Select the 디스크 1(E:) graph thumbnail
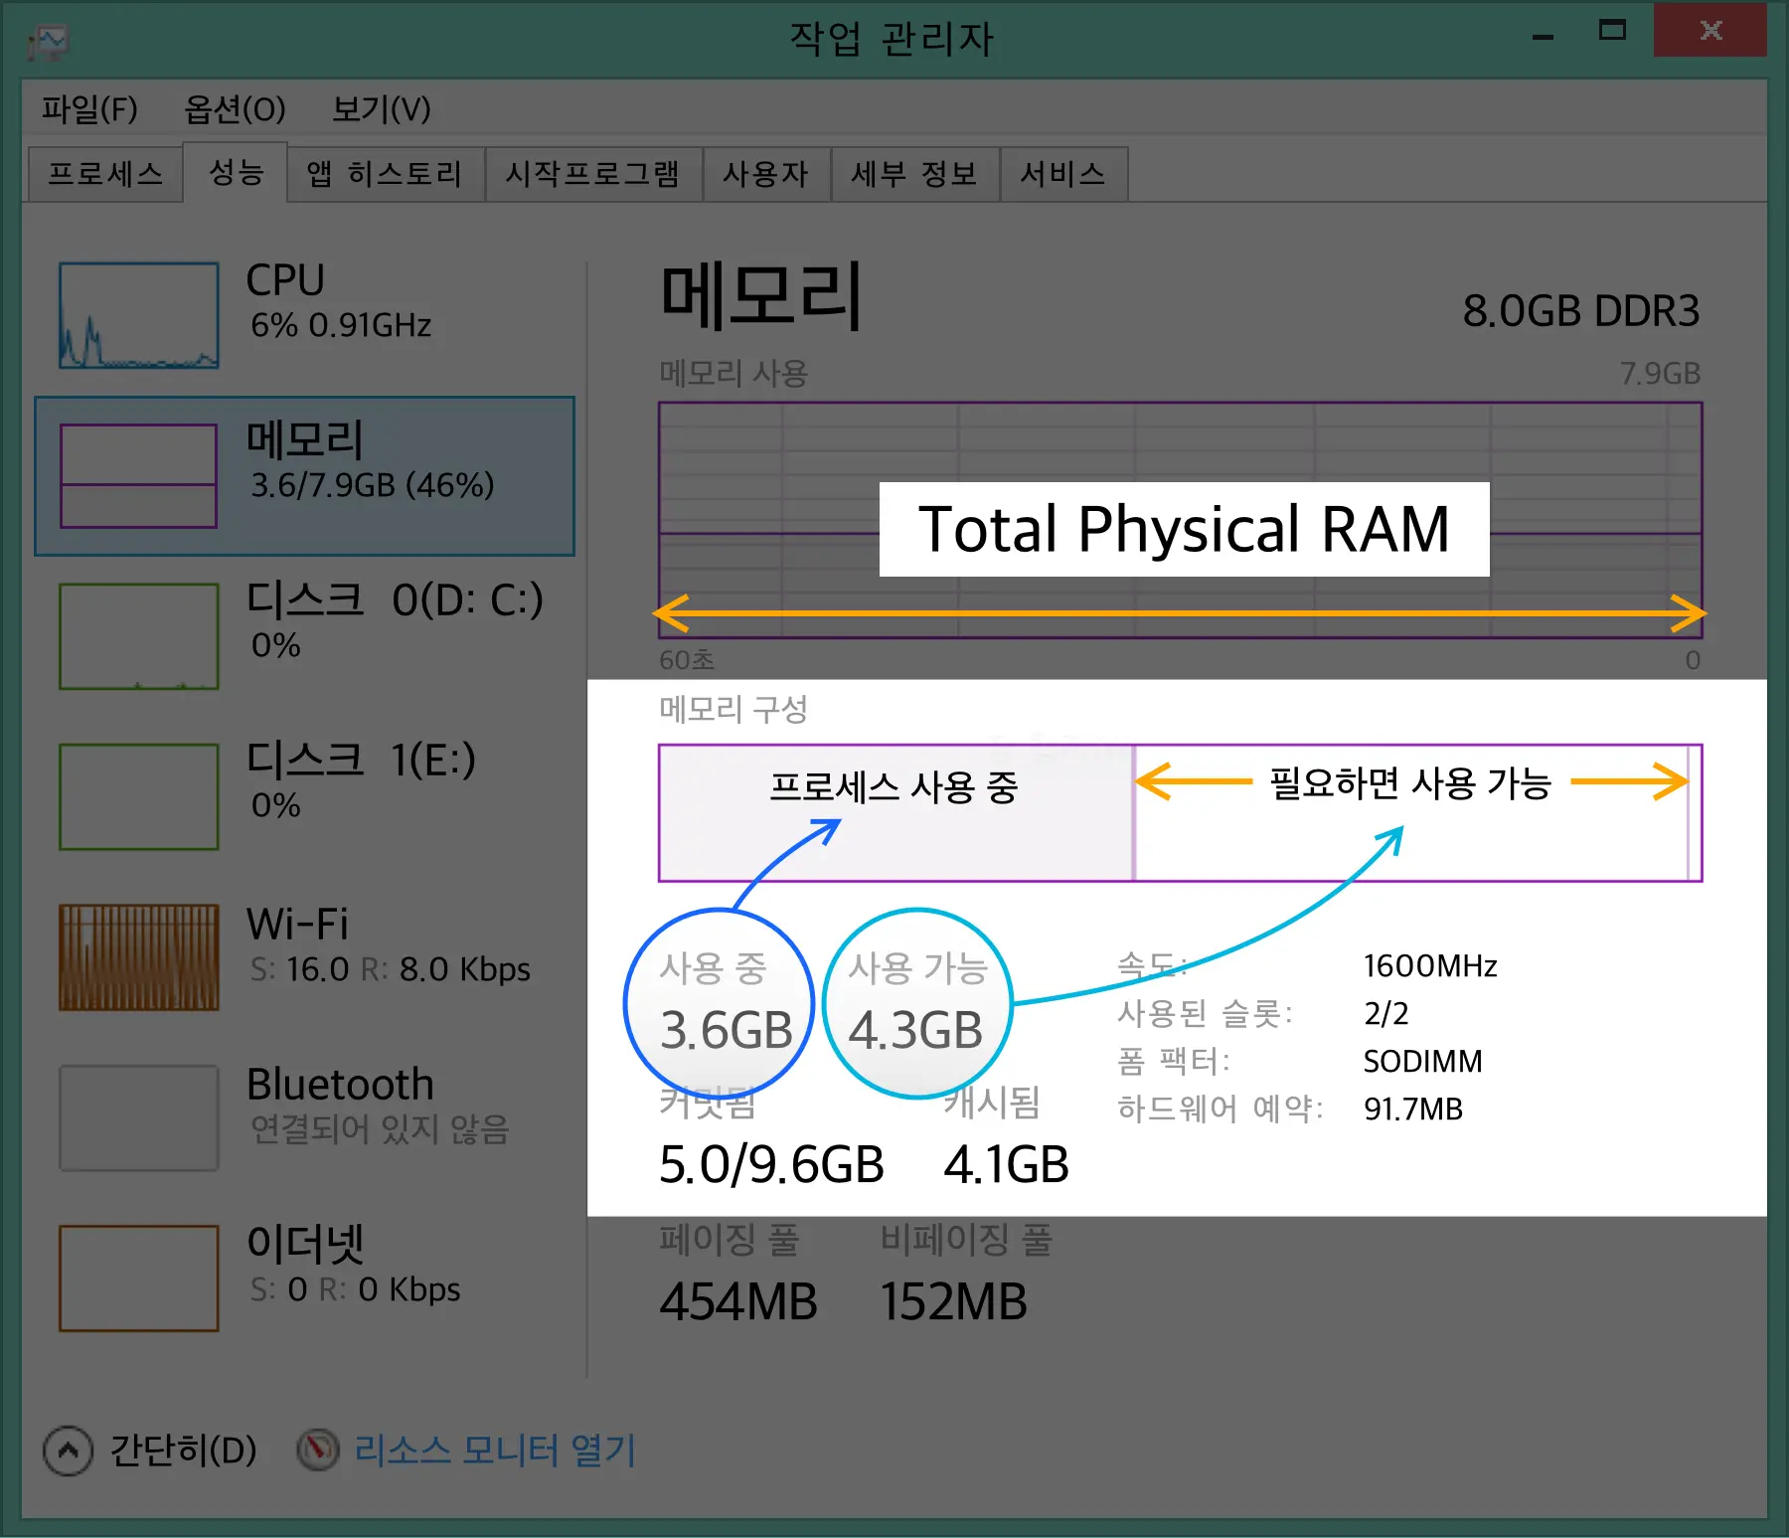1789x1538 pixels. (138, 796)
